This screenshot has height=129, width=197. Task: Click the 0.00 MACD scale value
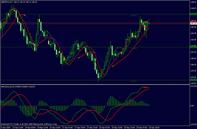pyautogui.click(x=192, y=106)
